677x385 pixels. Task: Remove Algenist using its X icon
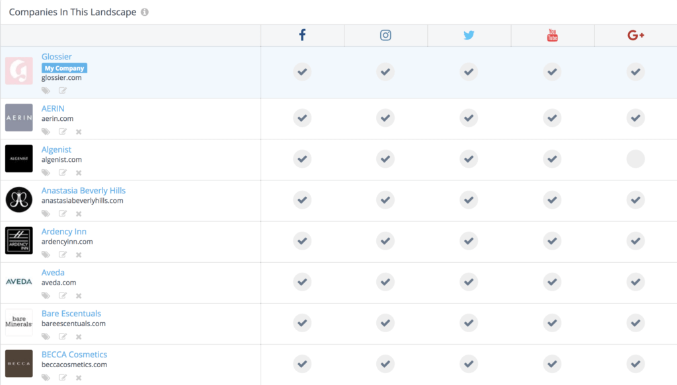(78, 172)
